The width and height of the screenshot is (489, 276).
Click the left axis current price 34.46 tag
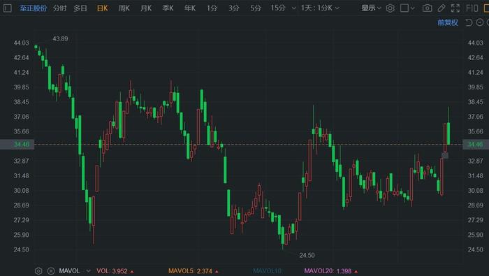click(x=17, y=145)
